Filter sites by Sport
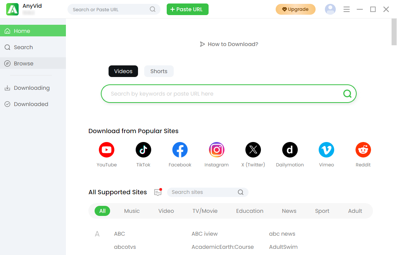Viewport: 397px width, 255px height. click(322, 211)
